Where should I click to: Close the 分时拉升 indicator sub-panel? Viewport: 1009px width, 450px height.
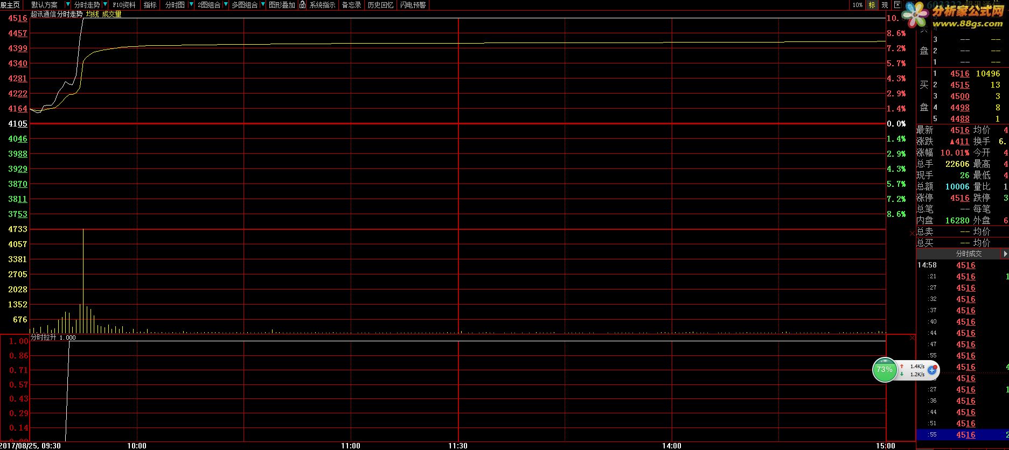tap(912, 338)
